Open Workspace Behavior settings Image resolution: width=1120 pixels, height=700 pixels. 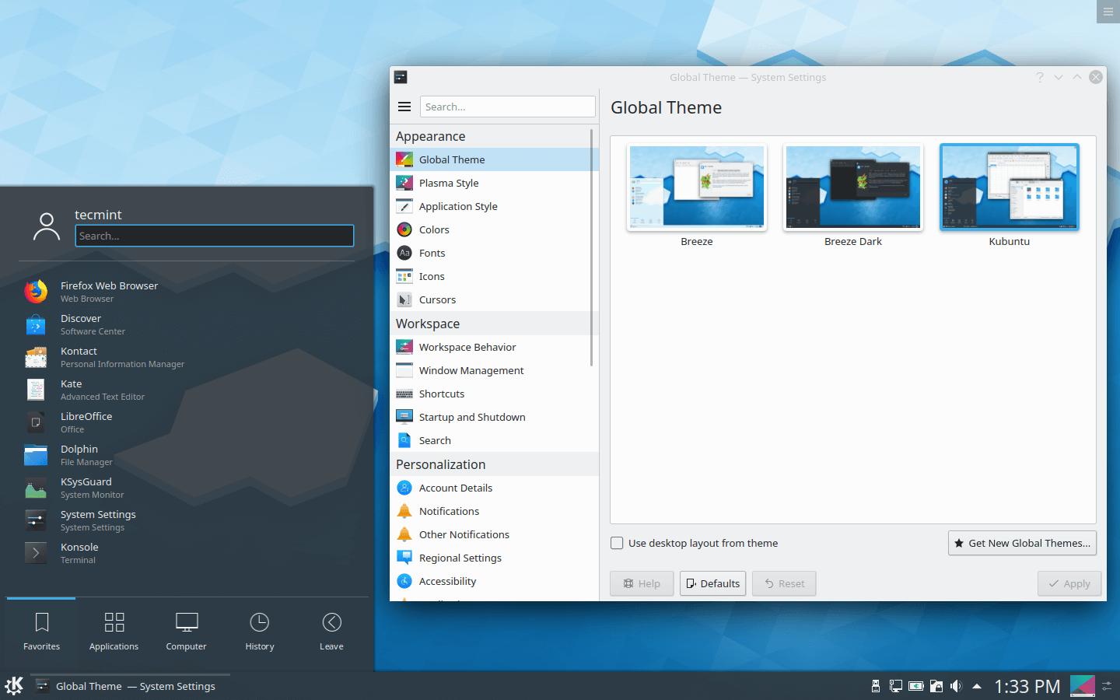click(467, 347)
